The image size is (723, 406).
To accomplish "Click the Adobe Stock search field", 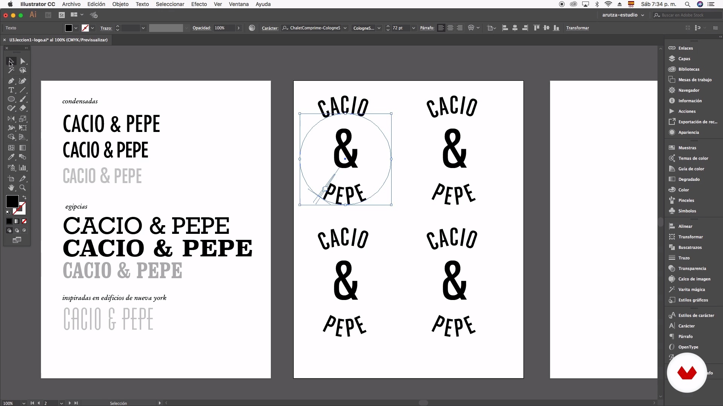I will click(686, 15).
